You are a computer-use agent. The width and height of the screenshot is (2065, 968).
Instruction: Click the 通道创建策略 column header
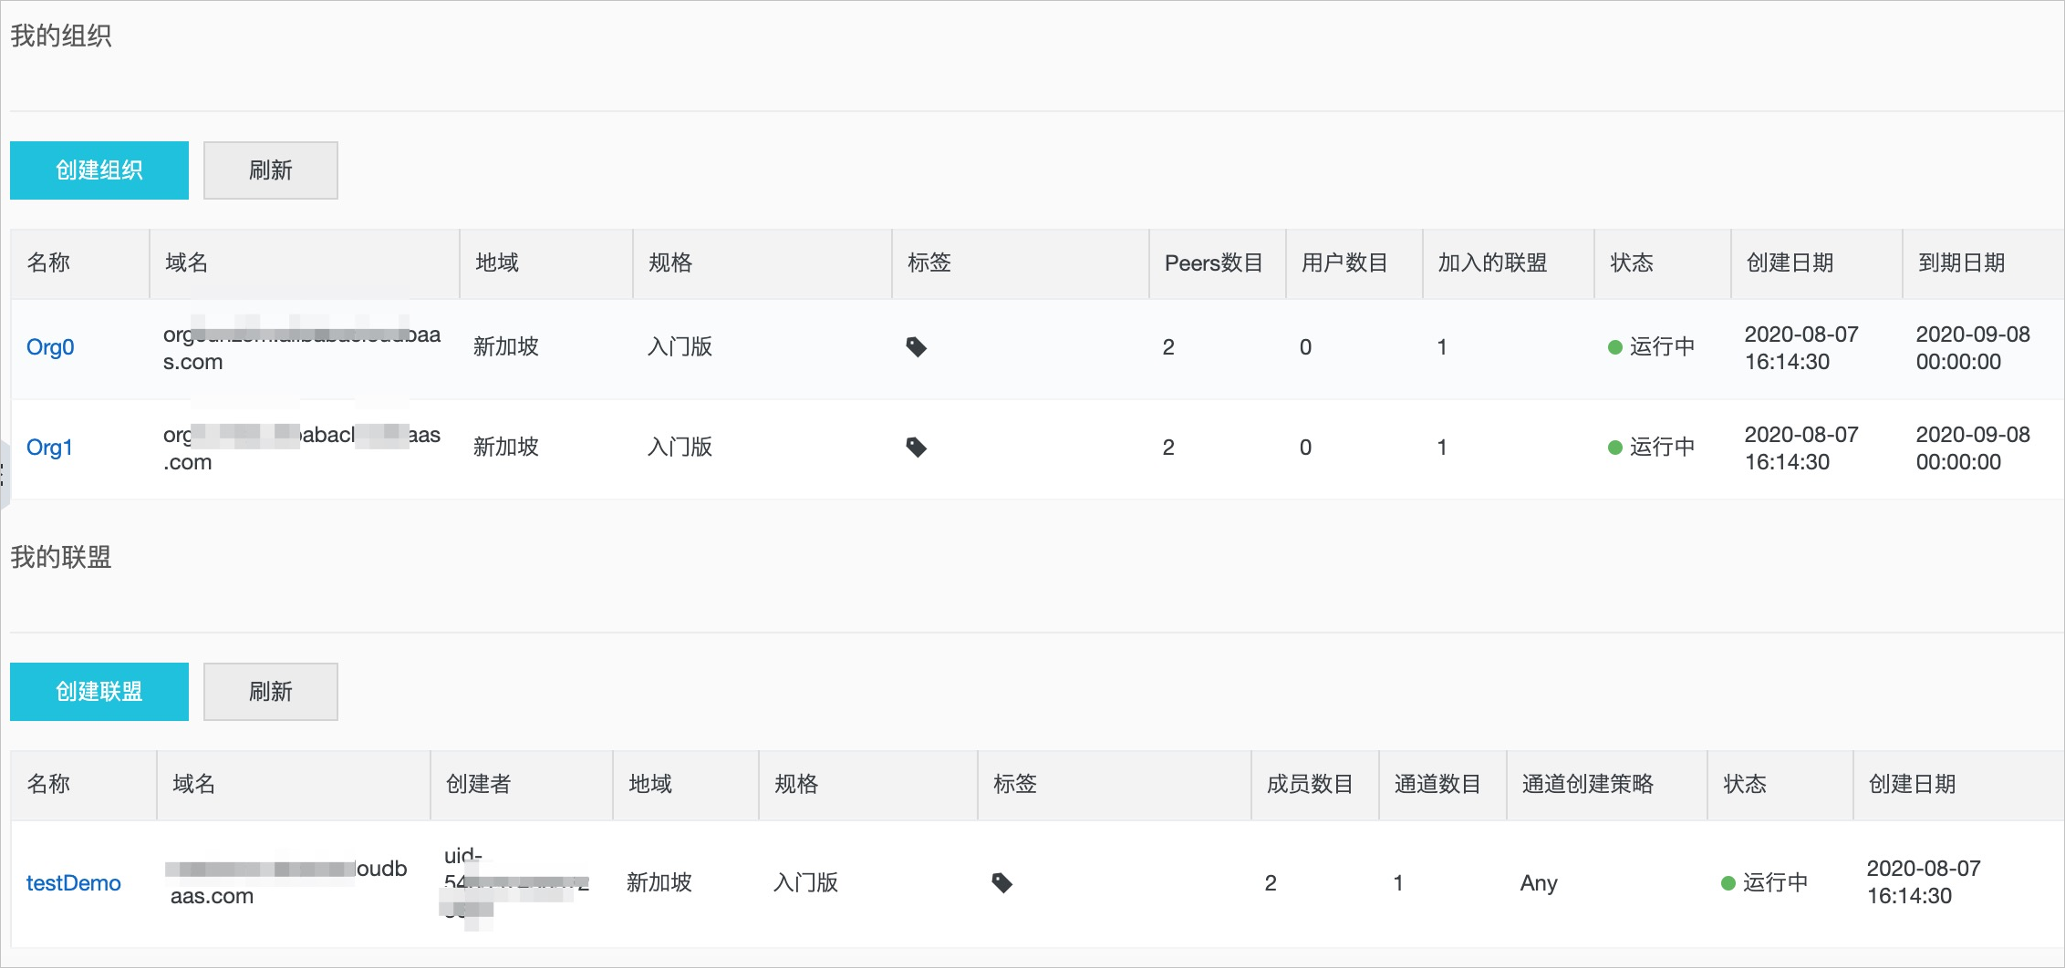(1587, 784)
